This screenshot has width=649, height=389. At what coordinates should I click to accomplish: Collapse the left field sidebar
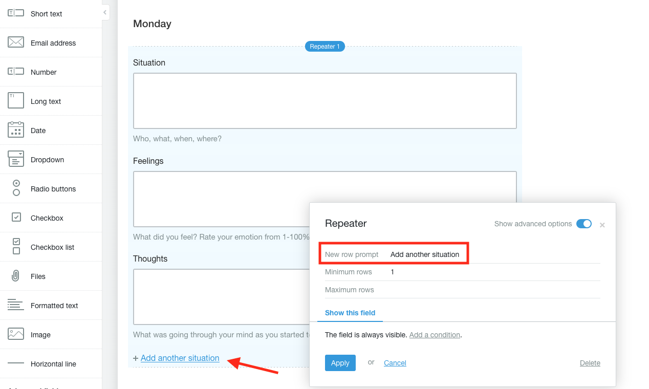tap(105, 12)
